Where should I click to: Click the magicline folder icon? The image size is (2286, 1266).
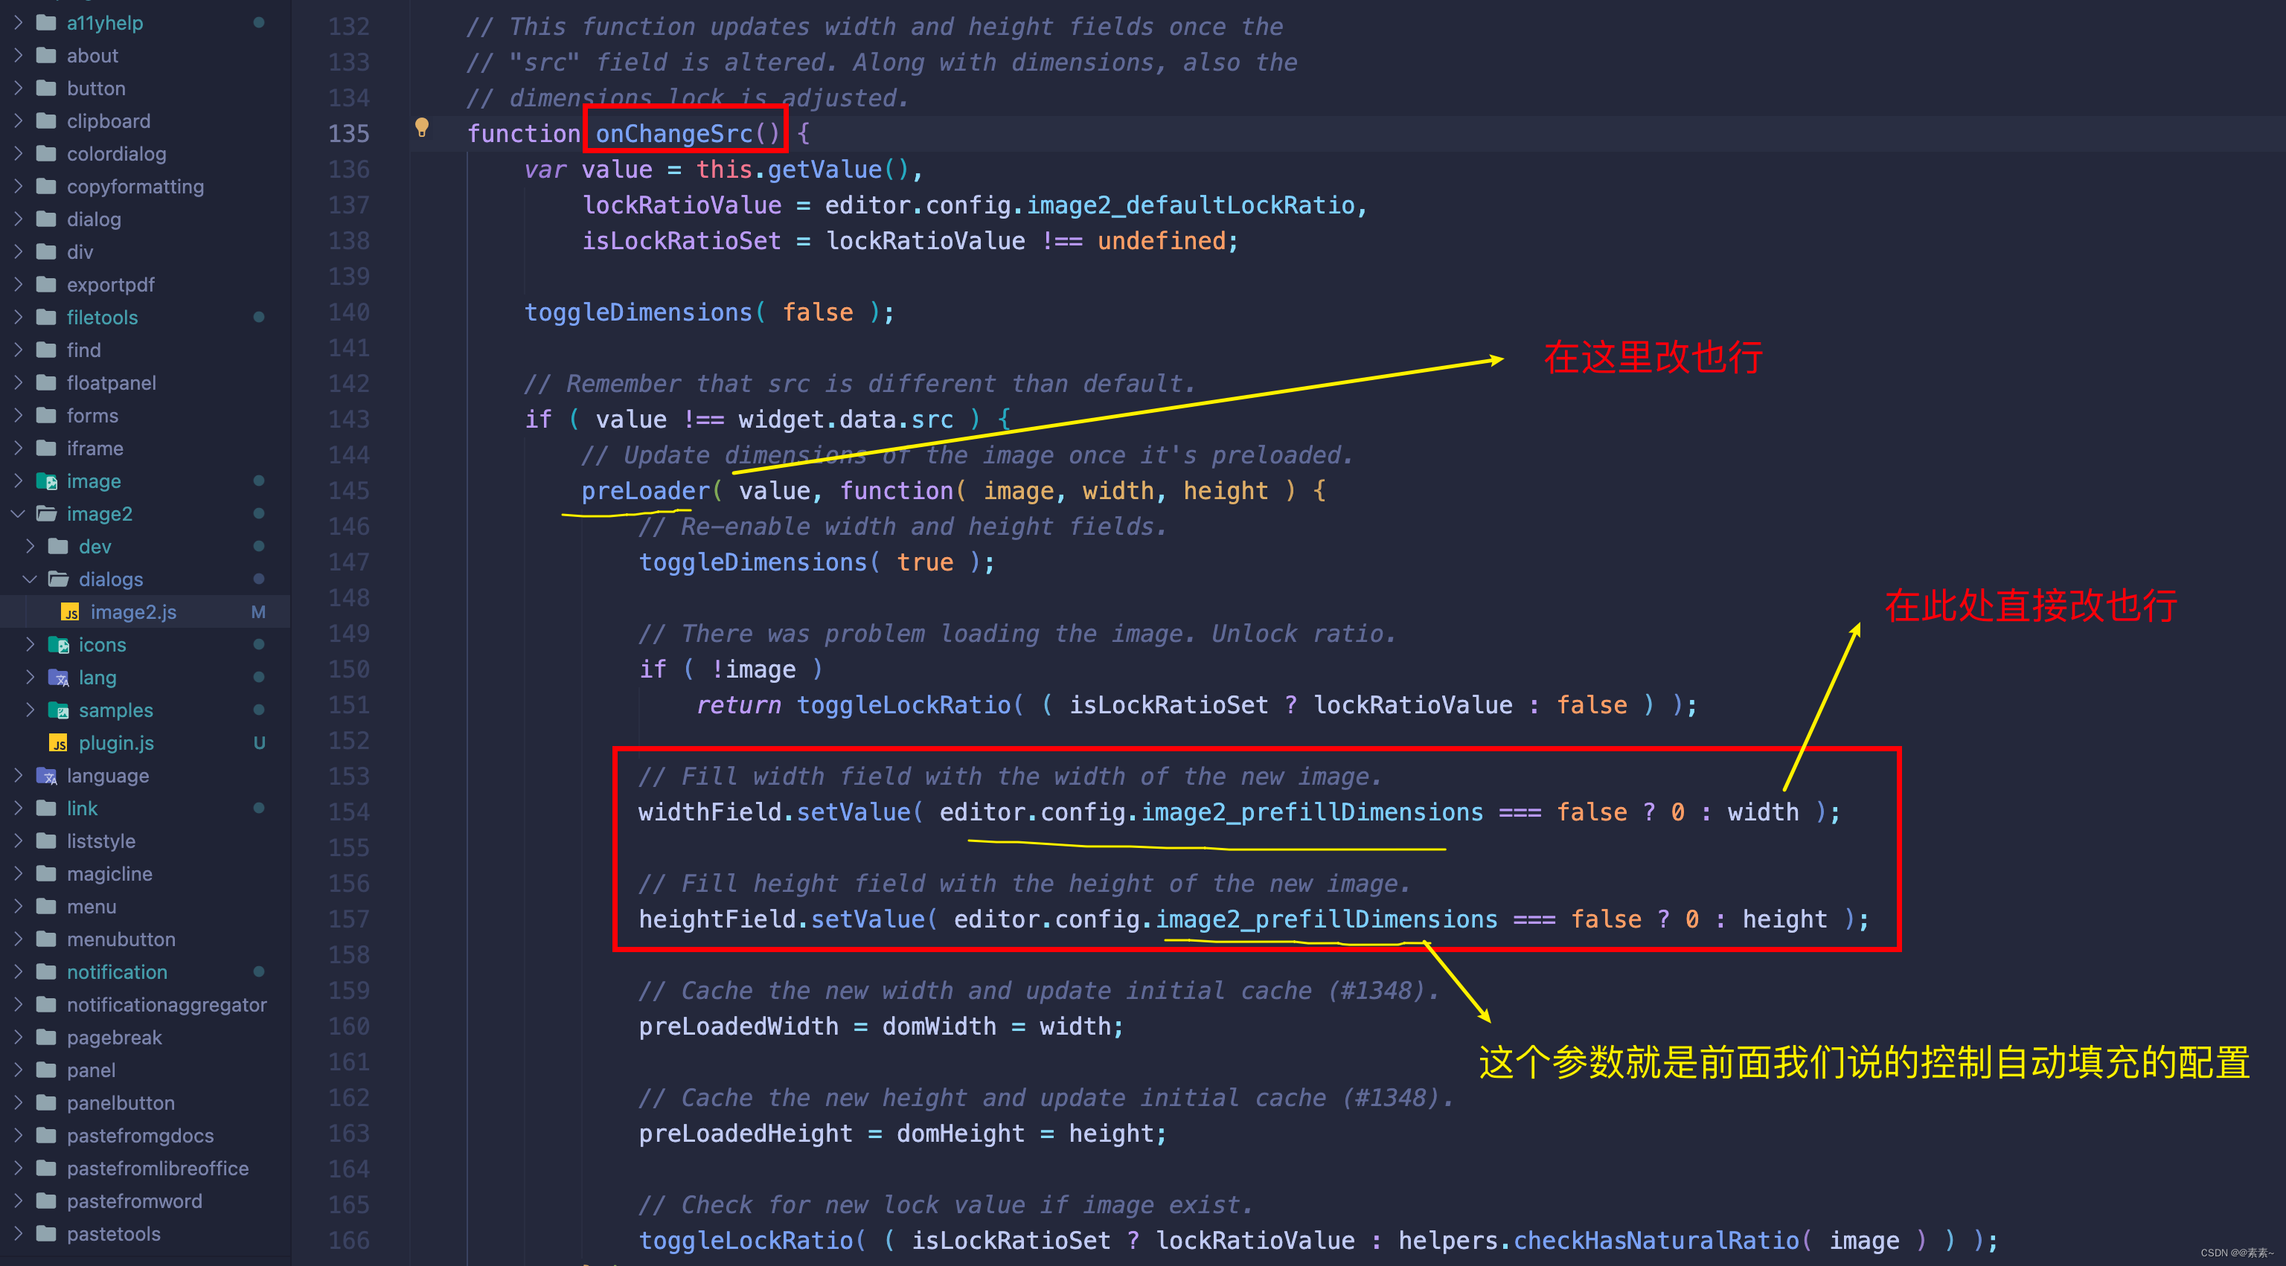tap(46, 874)
